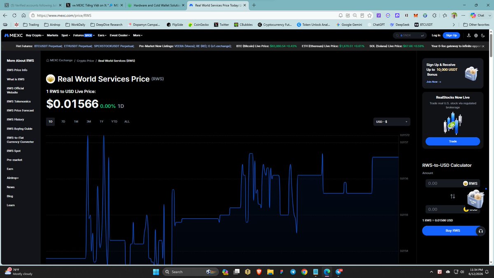Open the purple V extension icon
Image resolution: width=494 pixels, height=278 pixels.
(378, 15)
